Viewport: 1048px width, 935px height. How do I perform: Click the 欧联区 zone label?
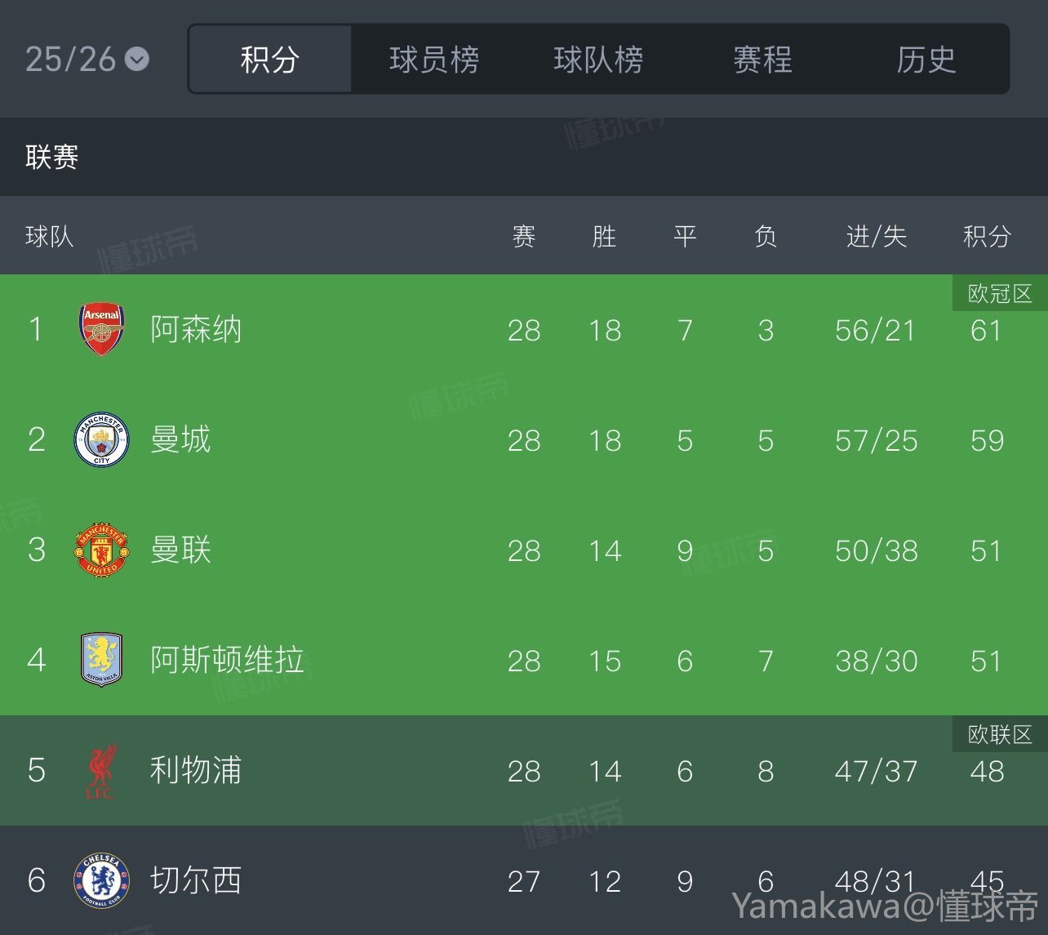coord(1000,735)
